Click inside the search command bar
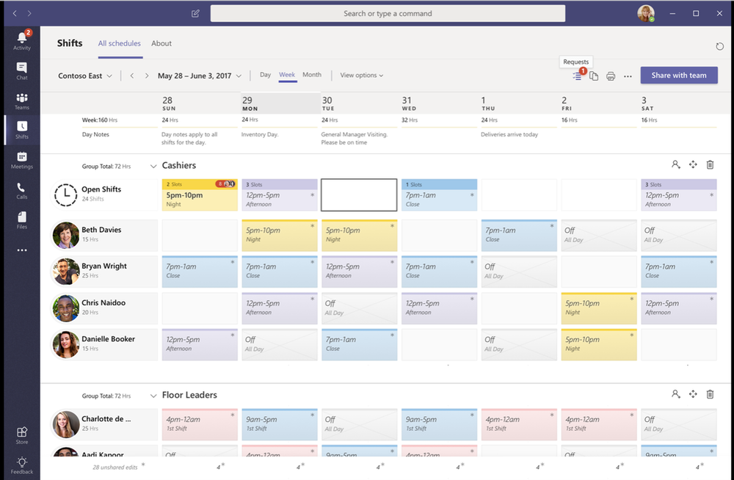 pos(388,13)
